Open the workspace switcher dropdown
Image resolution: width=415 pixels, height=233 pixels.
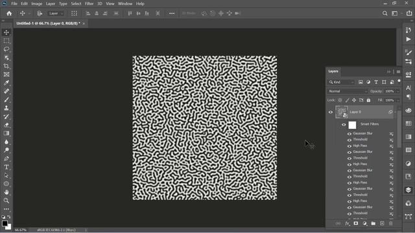point(396,13)
